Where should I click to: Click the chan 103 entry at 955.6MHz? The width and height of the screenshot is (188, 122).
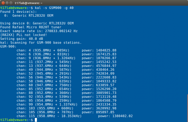click(x=66, y=108)
